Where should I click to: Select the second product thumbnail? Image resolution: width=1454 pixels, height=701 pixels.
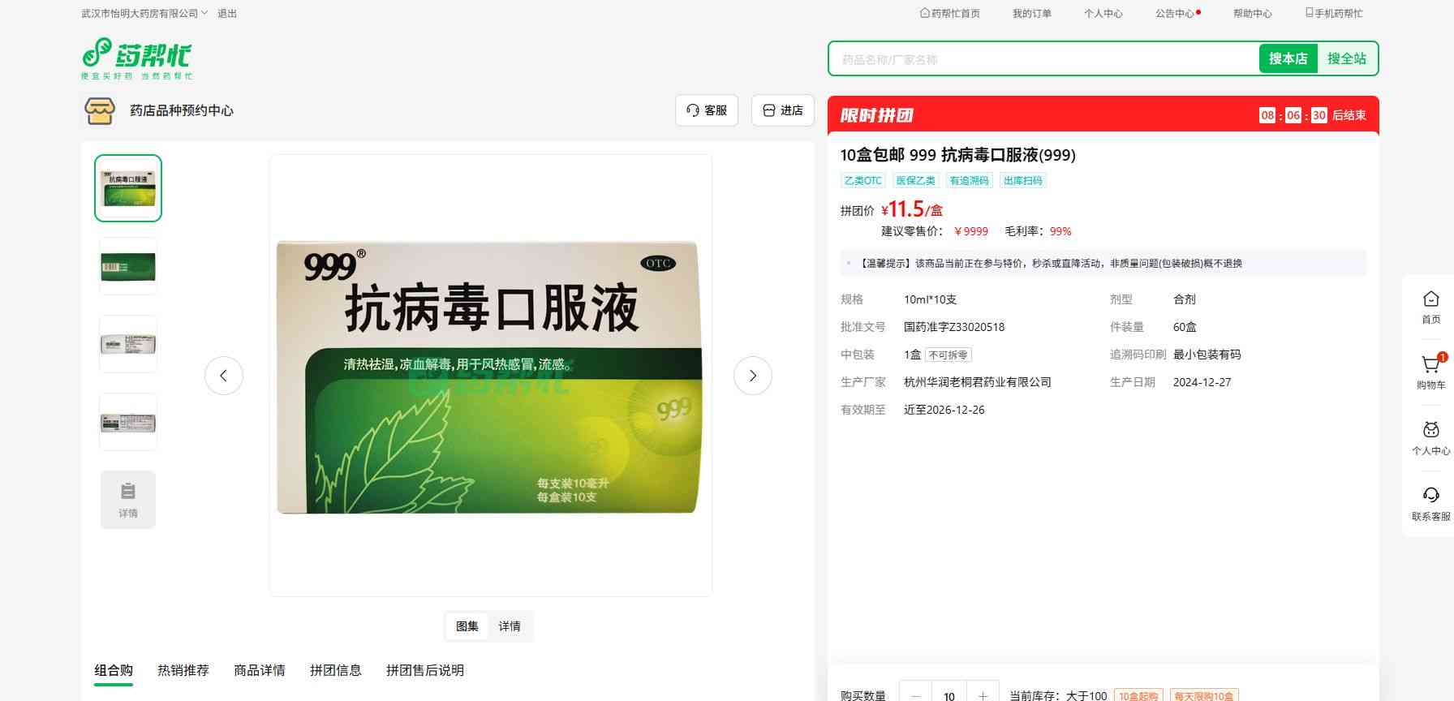[x=128, y=266]
